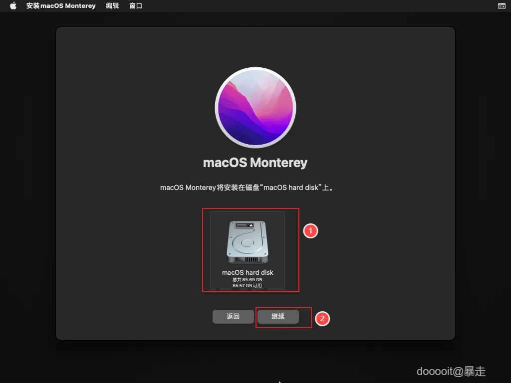The height and width of the screenshot is (383, 511).
Task: Open the Apple menu
Action: coord(13,5)
